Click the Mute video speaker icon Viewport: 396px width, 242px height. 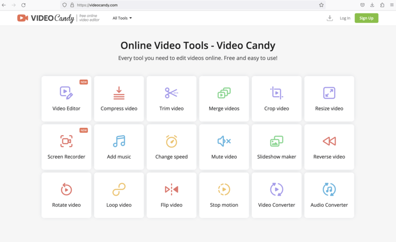pyautogui.click(x=224, y=141)
